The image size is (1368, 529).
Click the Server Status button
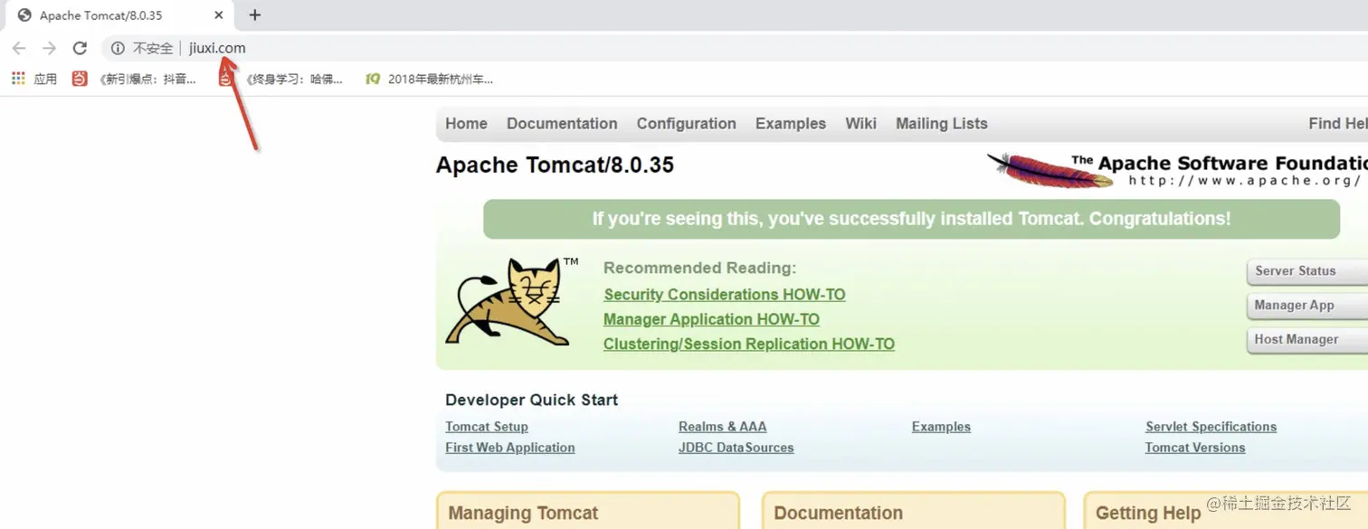[1307, 271]
